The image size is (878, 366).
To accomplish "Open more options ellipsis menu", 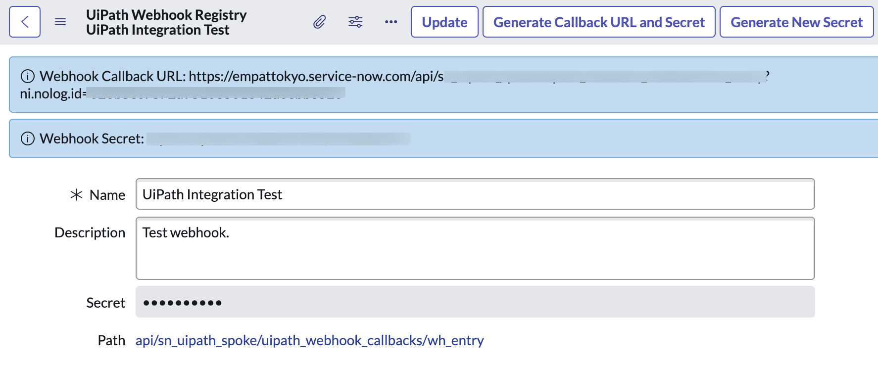I will click(x=391, y=22).
